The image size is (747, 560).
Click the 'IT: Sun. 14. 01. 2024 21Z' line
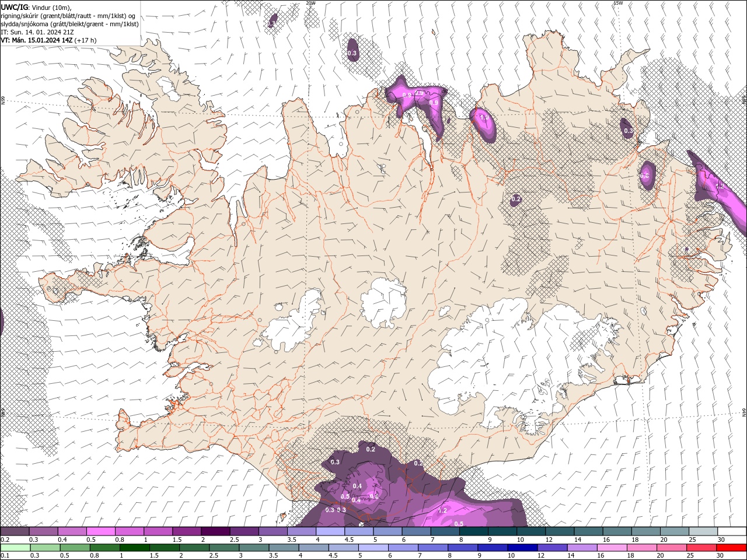[x=37, y=32]
